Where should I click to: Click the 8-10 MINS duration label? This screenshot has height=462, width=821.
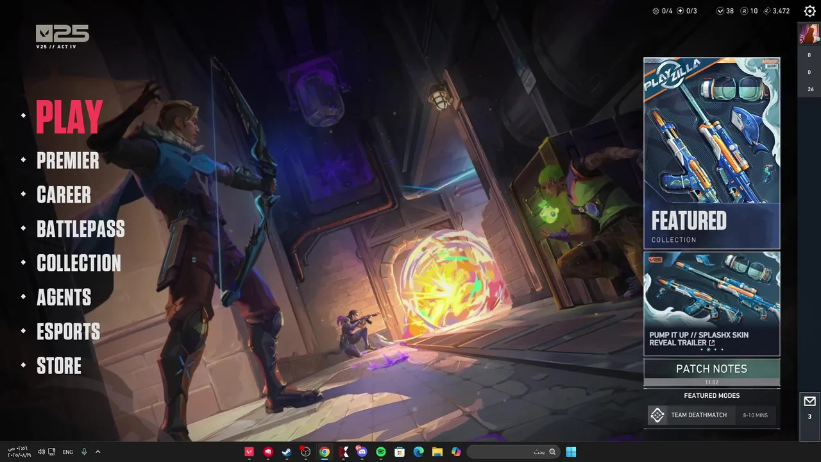[x=755, y=415]
